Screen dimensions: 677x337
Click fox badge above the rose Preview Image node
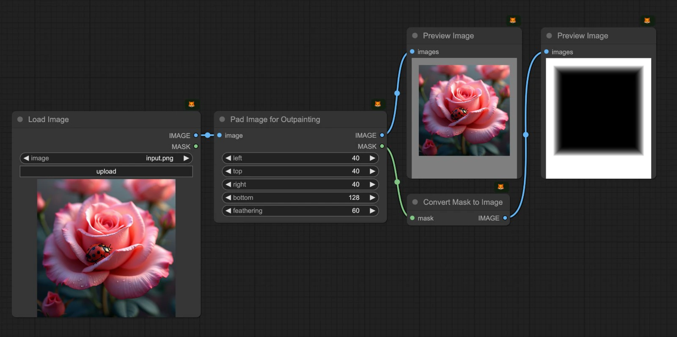tap(512, 21)
